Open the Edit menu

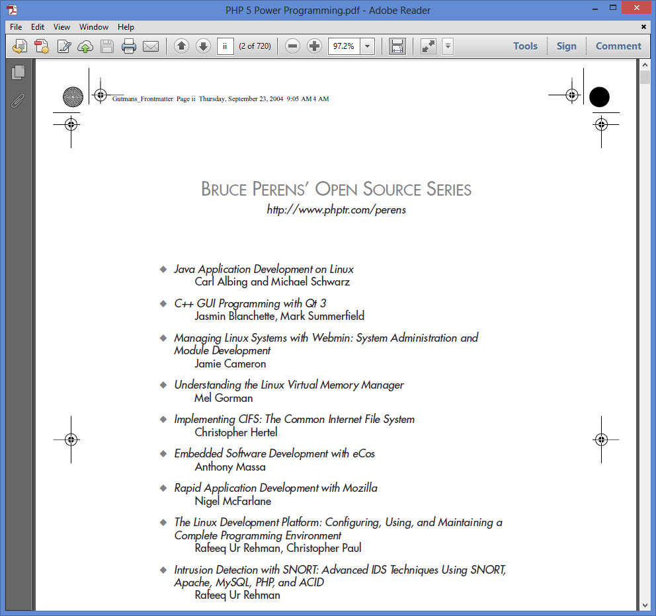pos(38,26)
